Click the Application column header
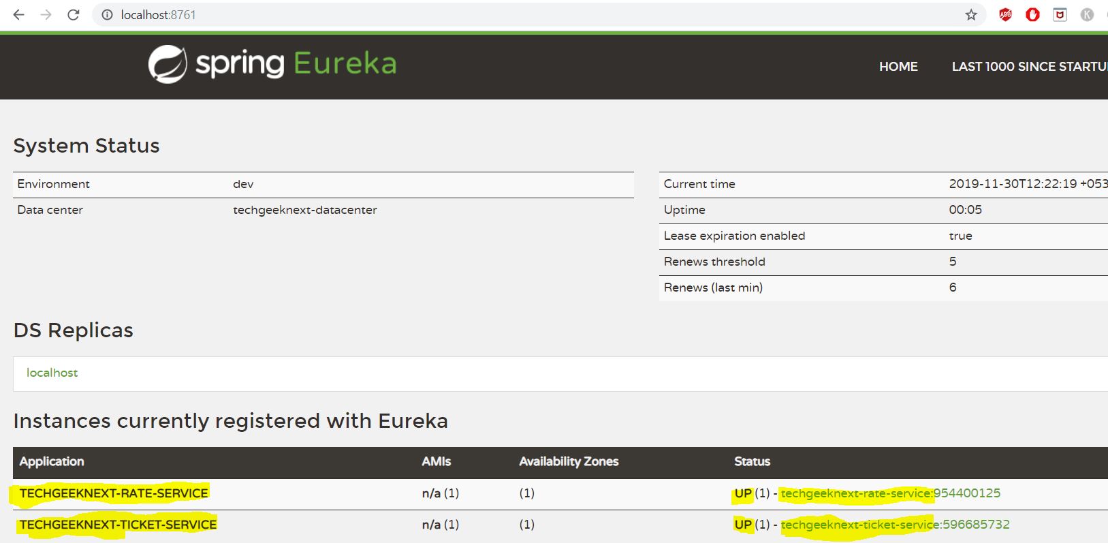 click(x=52, y=462)
